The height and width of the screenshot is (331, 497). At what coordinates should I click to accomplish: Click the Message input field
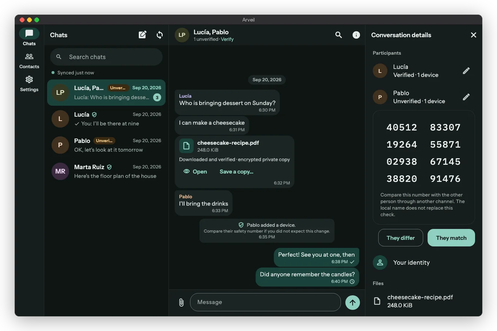[x=265, y=302]
